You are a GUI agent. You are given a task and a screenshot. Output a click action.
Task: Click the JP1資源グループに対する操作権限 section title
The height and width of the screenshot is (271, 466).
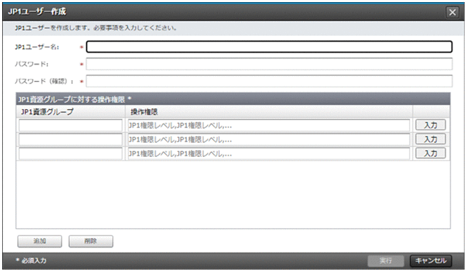point(75,99)
